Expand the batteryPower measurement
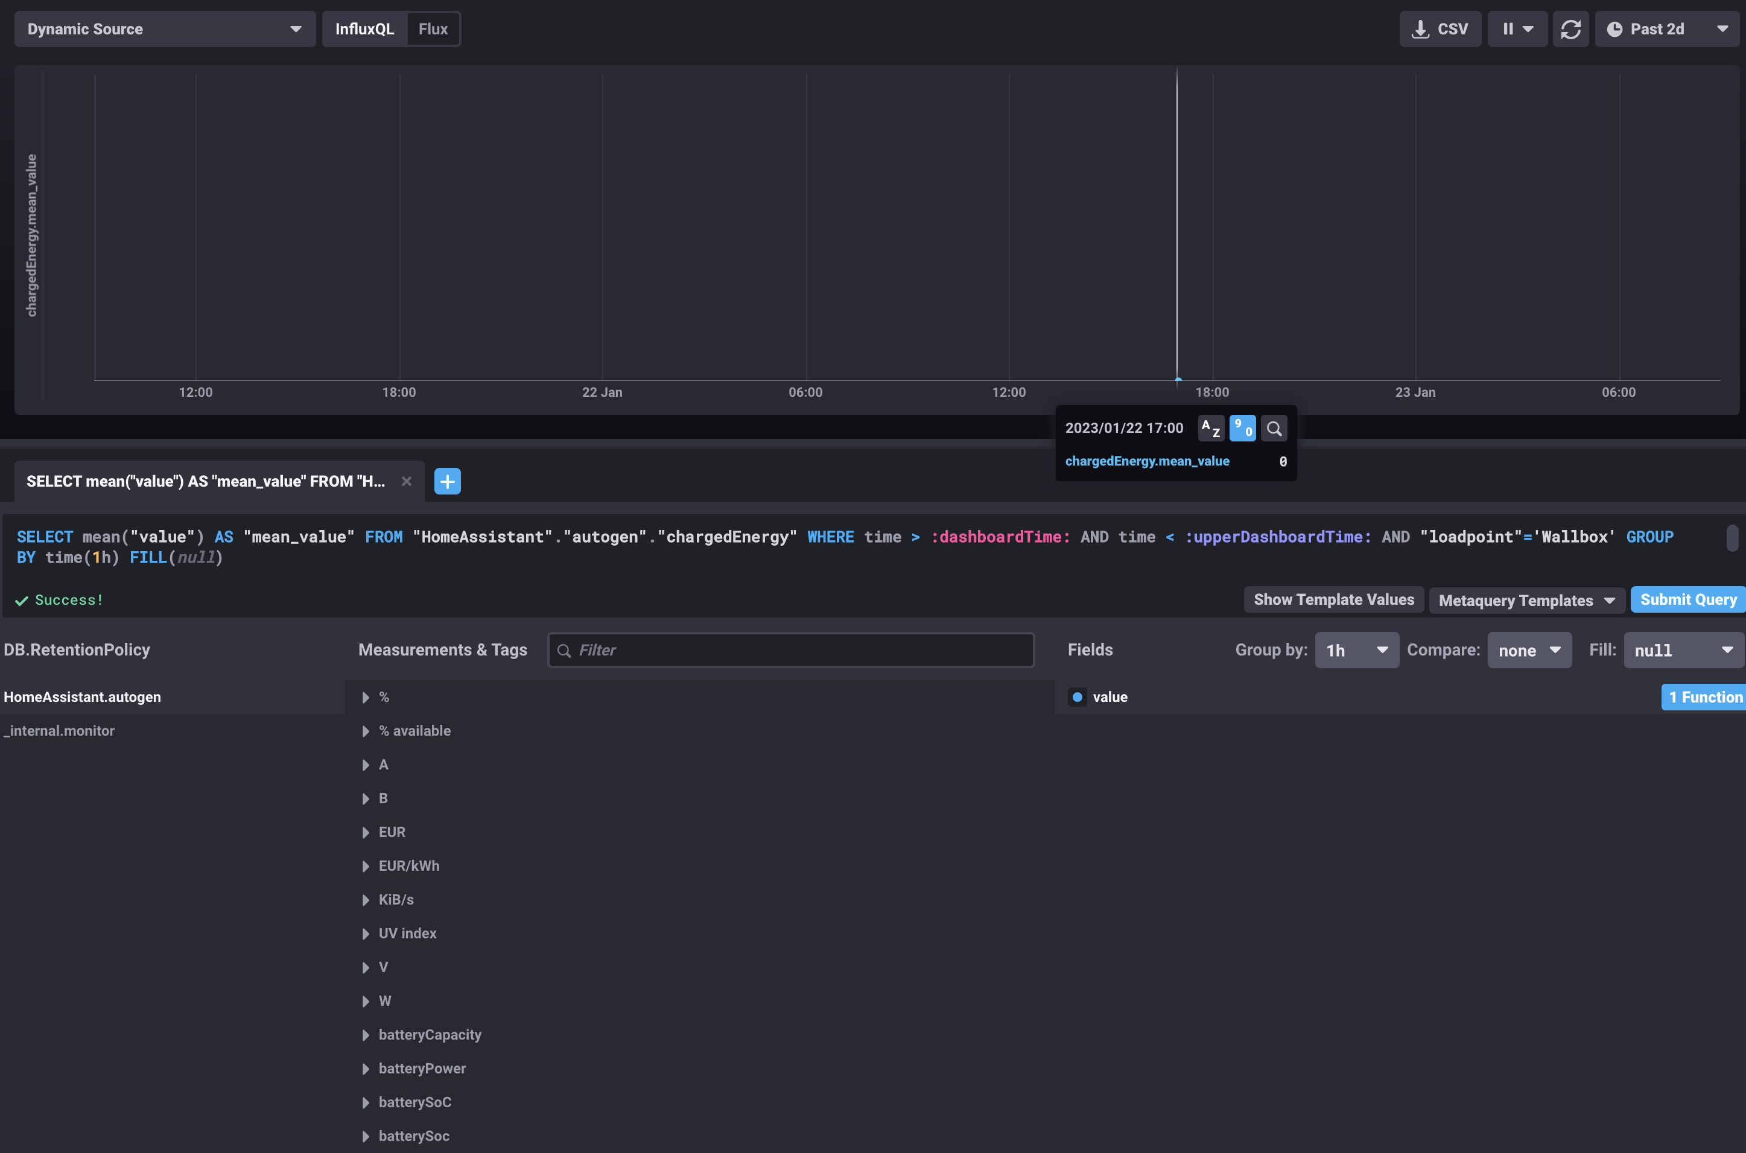This screenshot has width=1746, height=1153. pos(366,1068)
